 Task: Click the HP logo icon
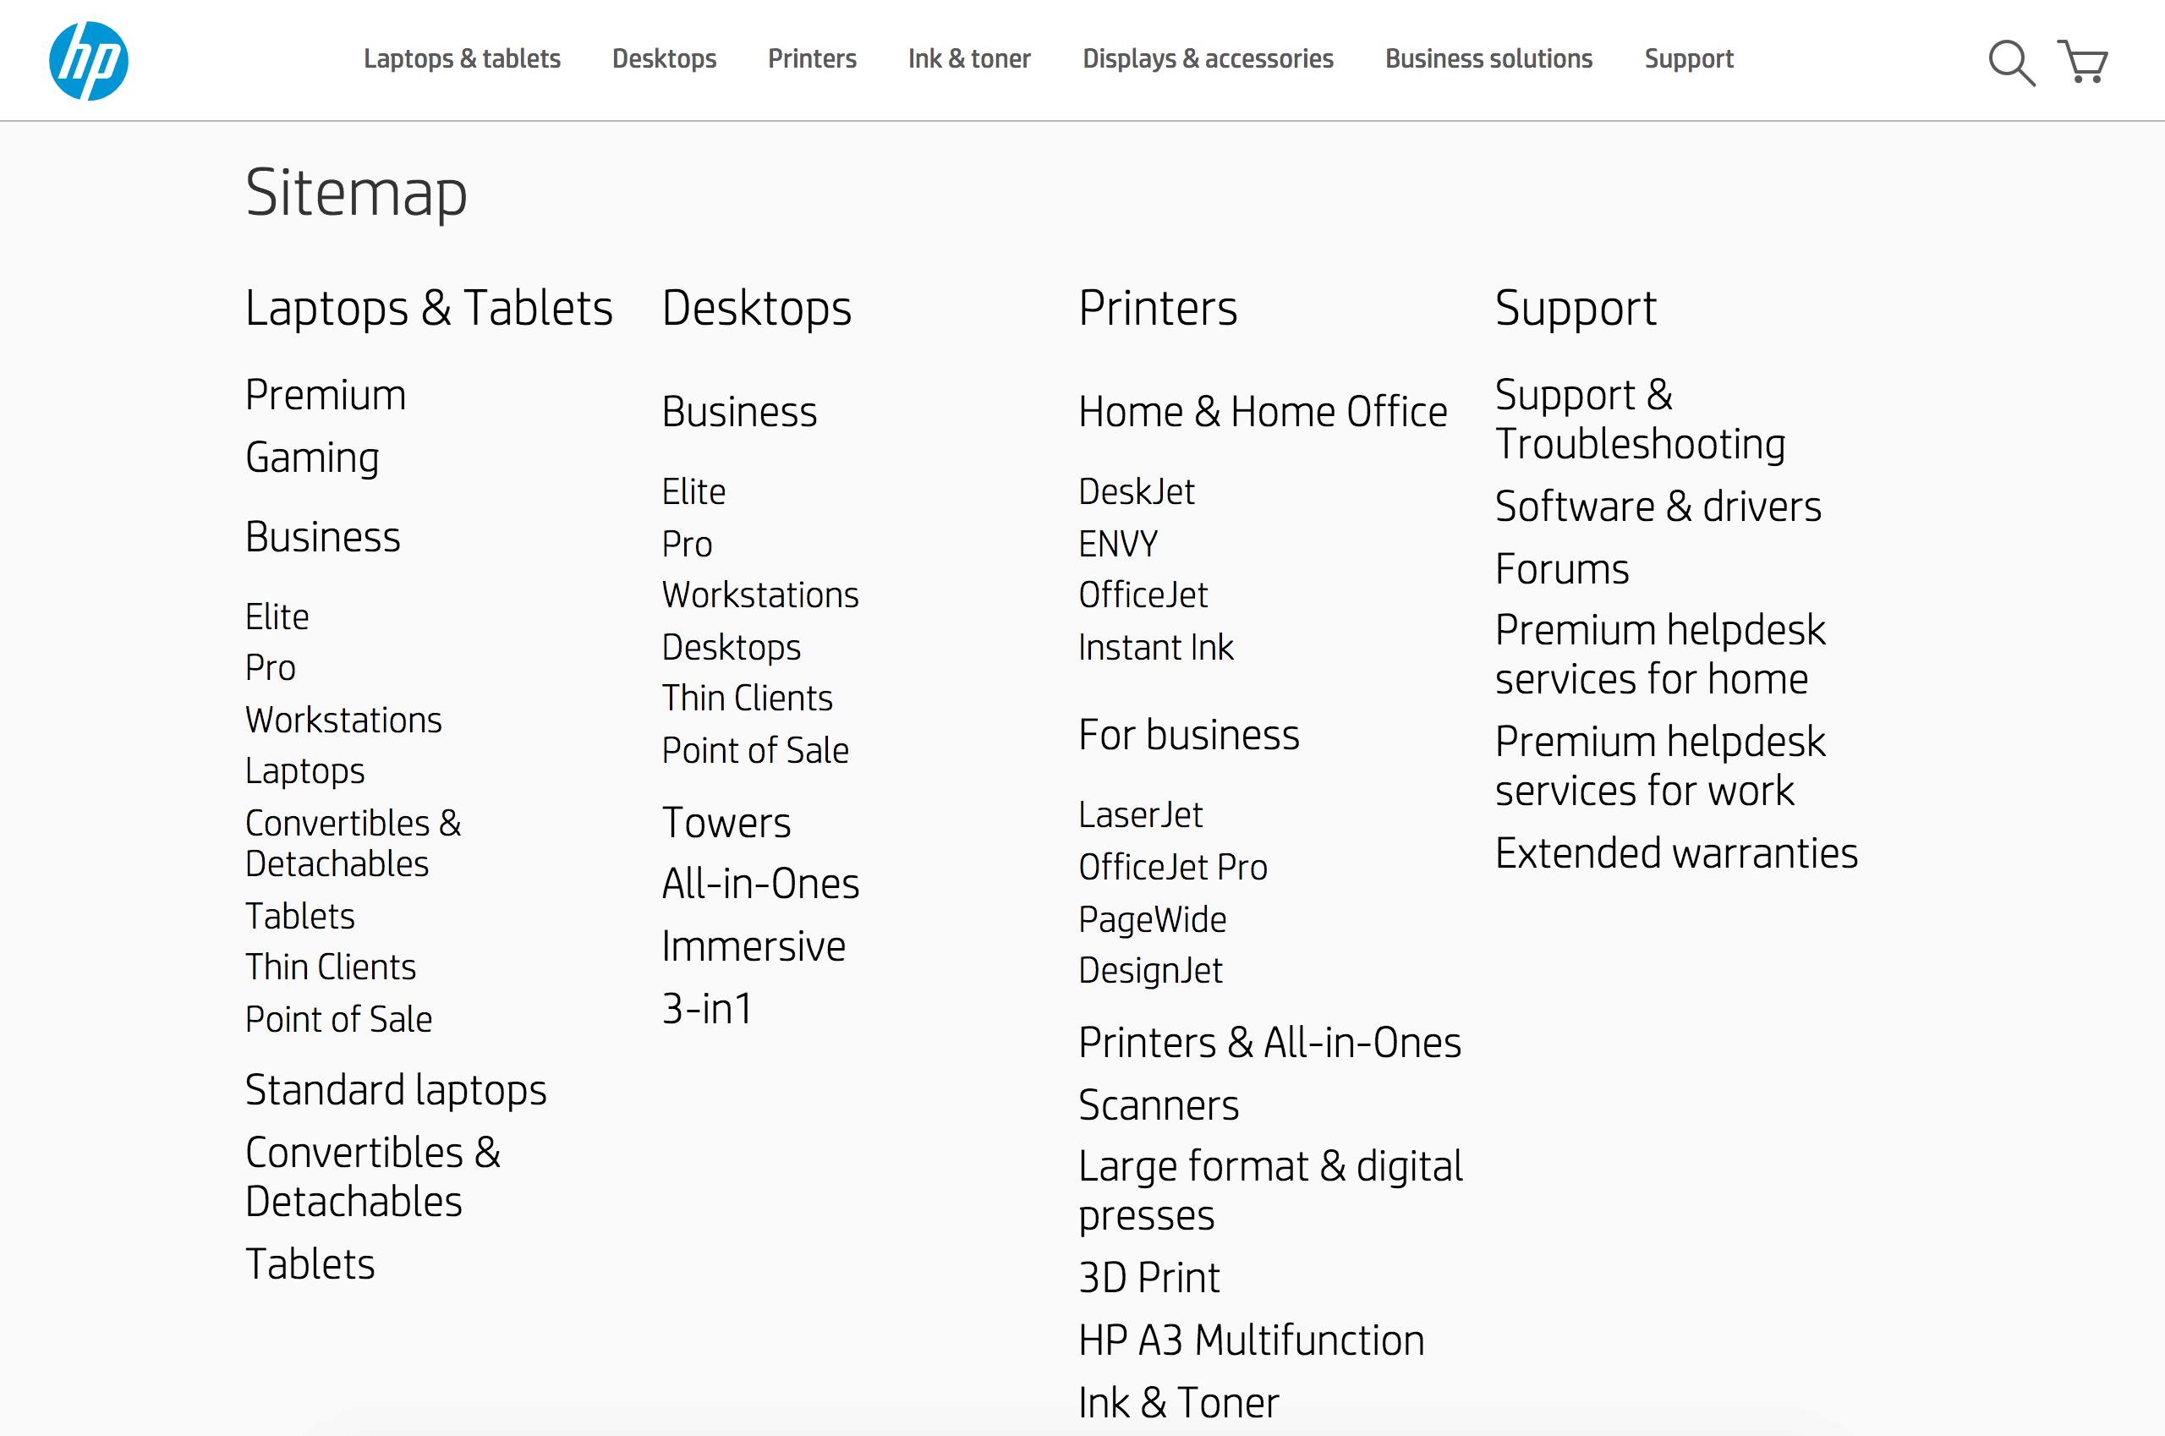click(89, 60)
